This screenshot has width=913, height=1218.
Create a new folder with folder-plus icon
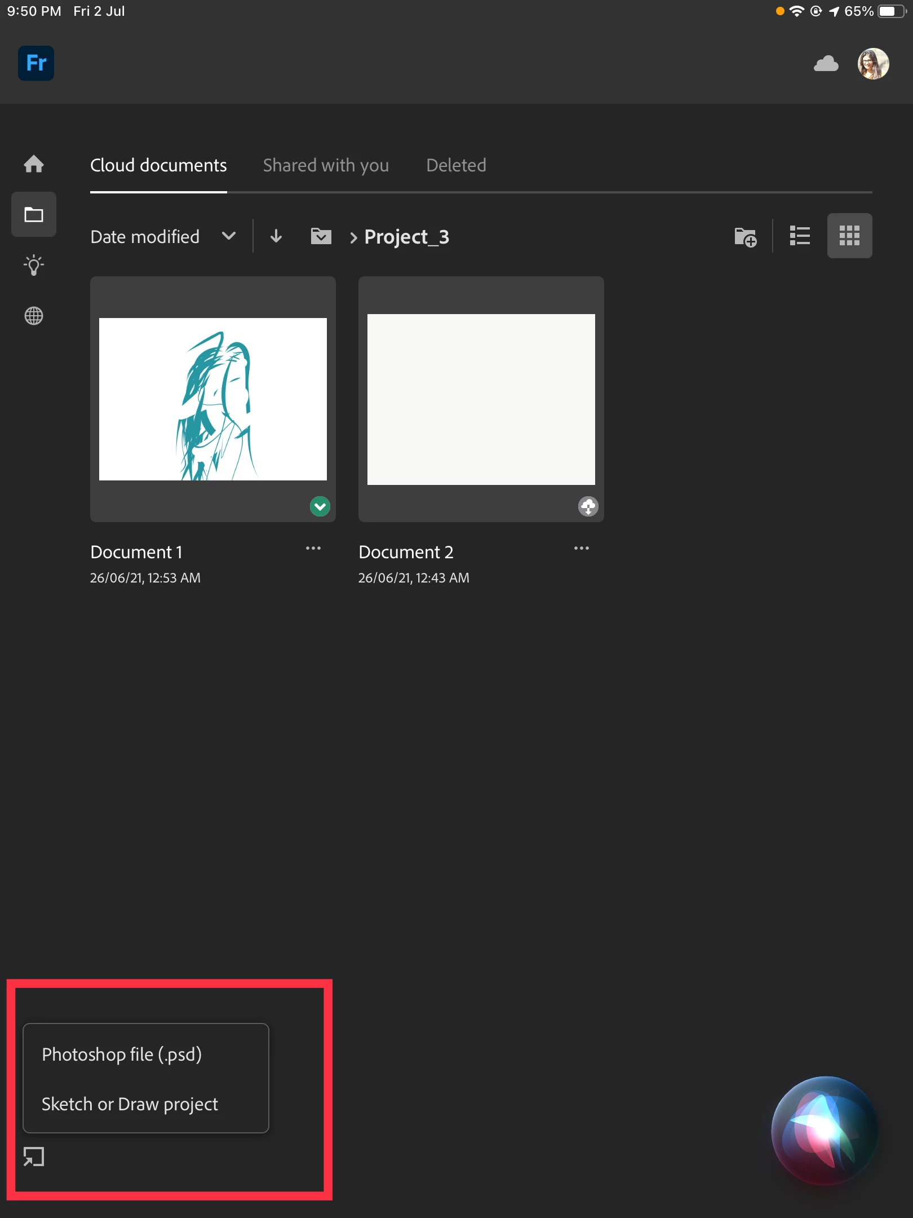[x=745, y=237]
